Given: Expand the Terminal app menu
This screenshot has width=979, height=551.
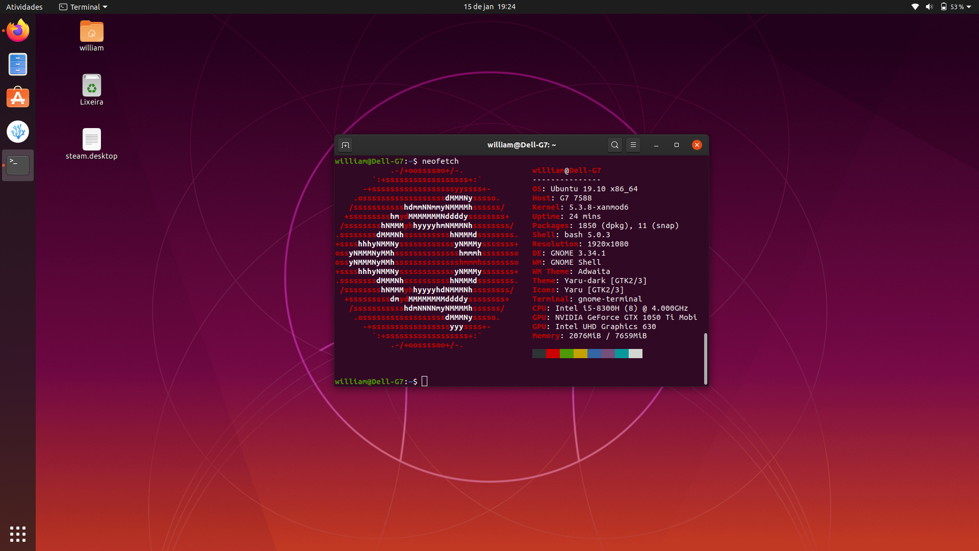Looking at the screenshot, I should click(x=83, y=7).
